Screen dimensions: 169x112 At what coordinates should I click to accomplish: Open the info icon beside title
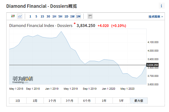(162, 6)
